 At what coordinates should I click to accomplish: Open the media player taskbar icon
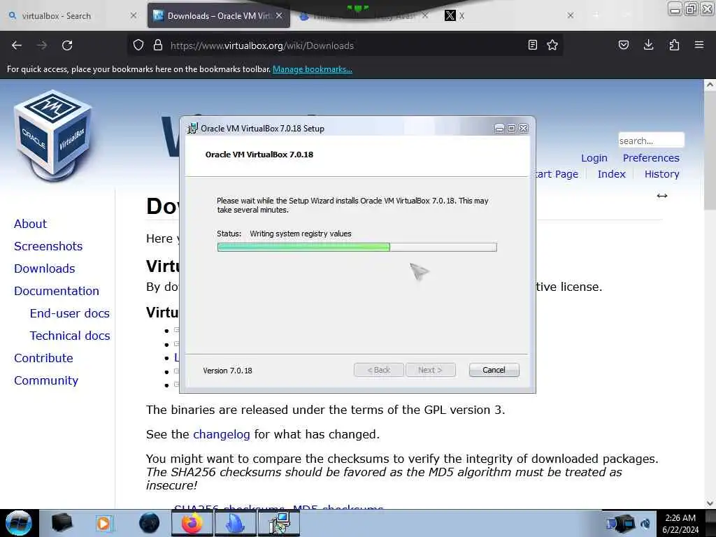pos(103,523)
